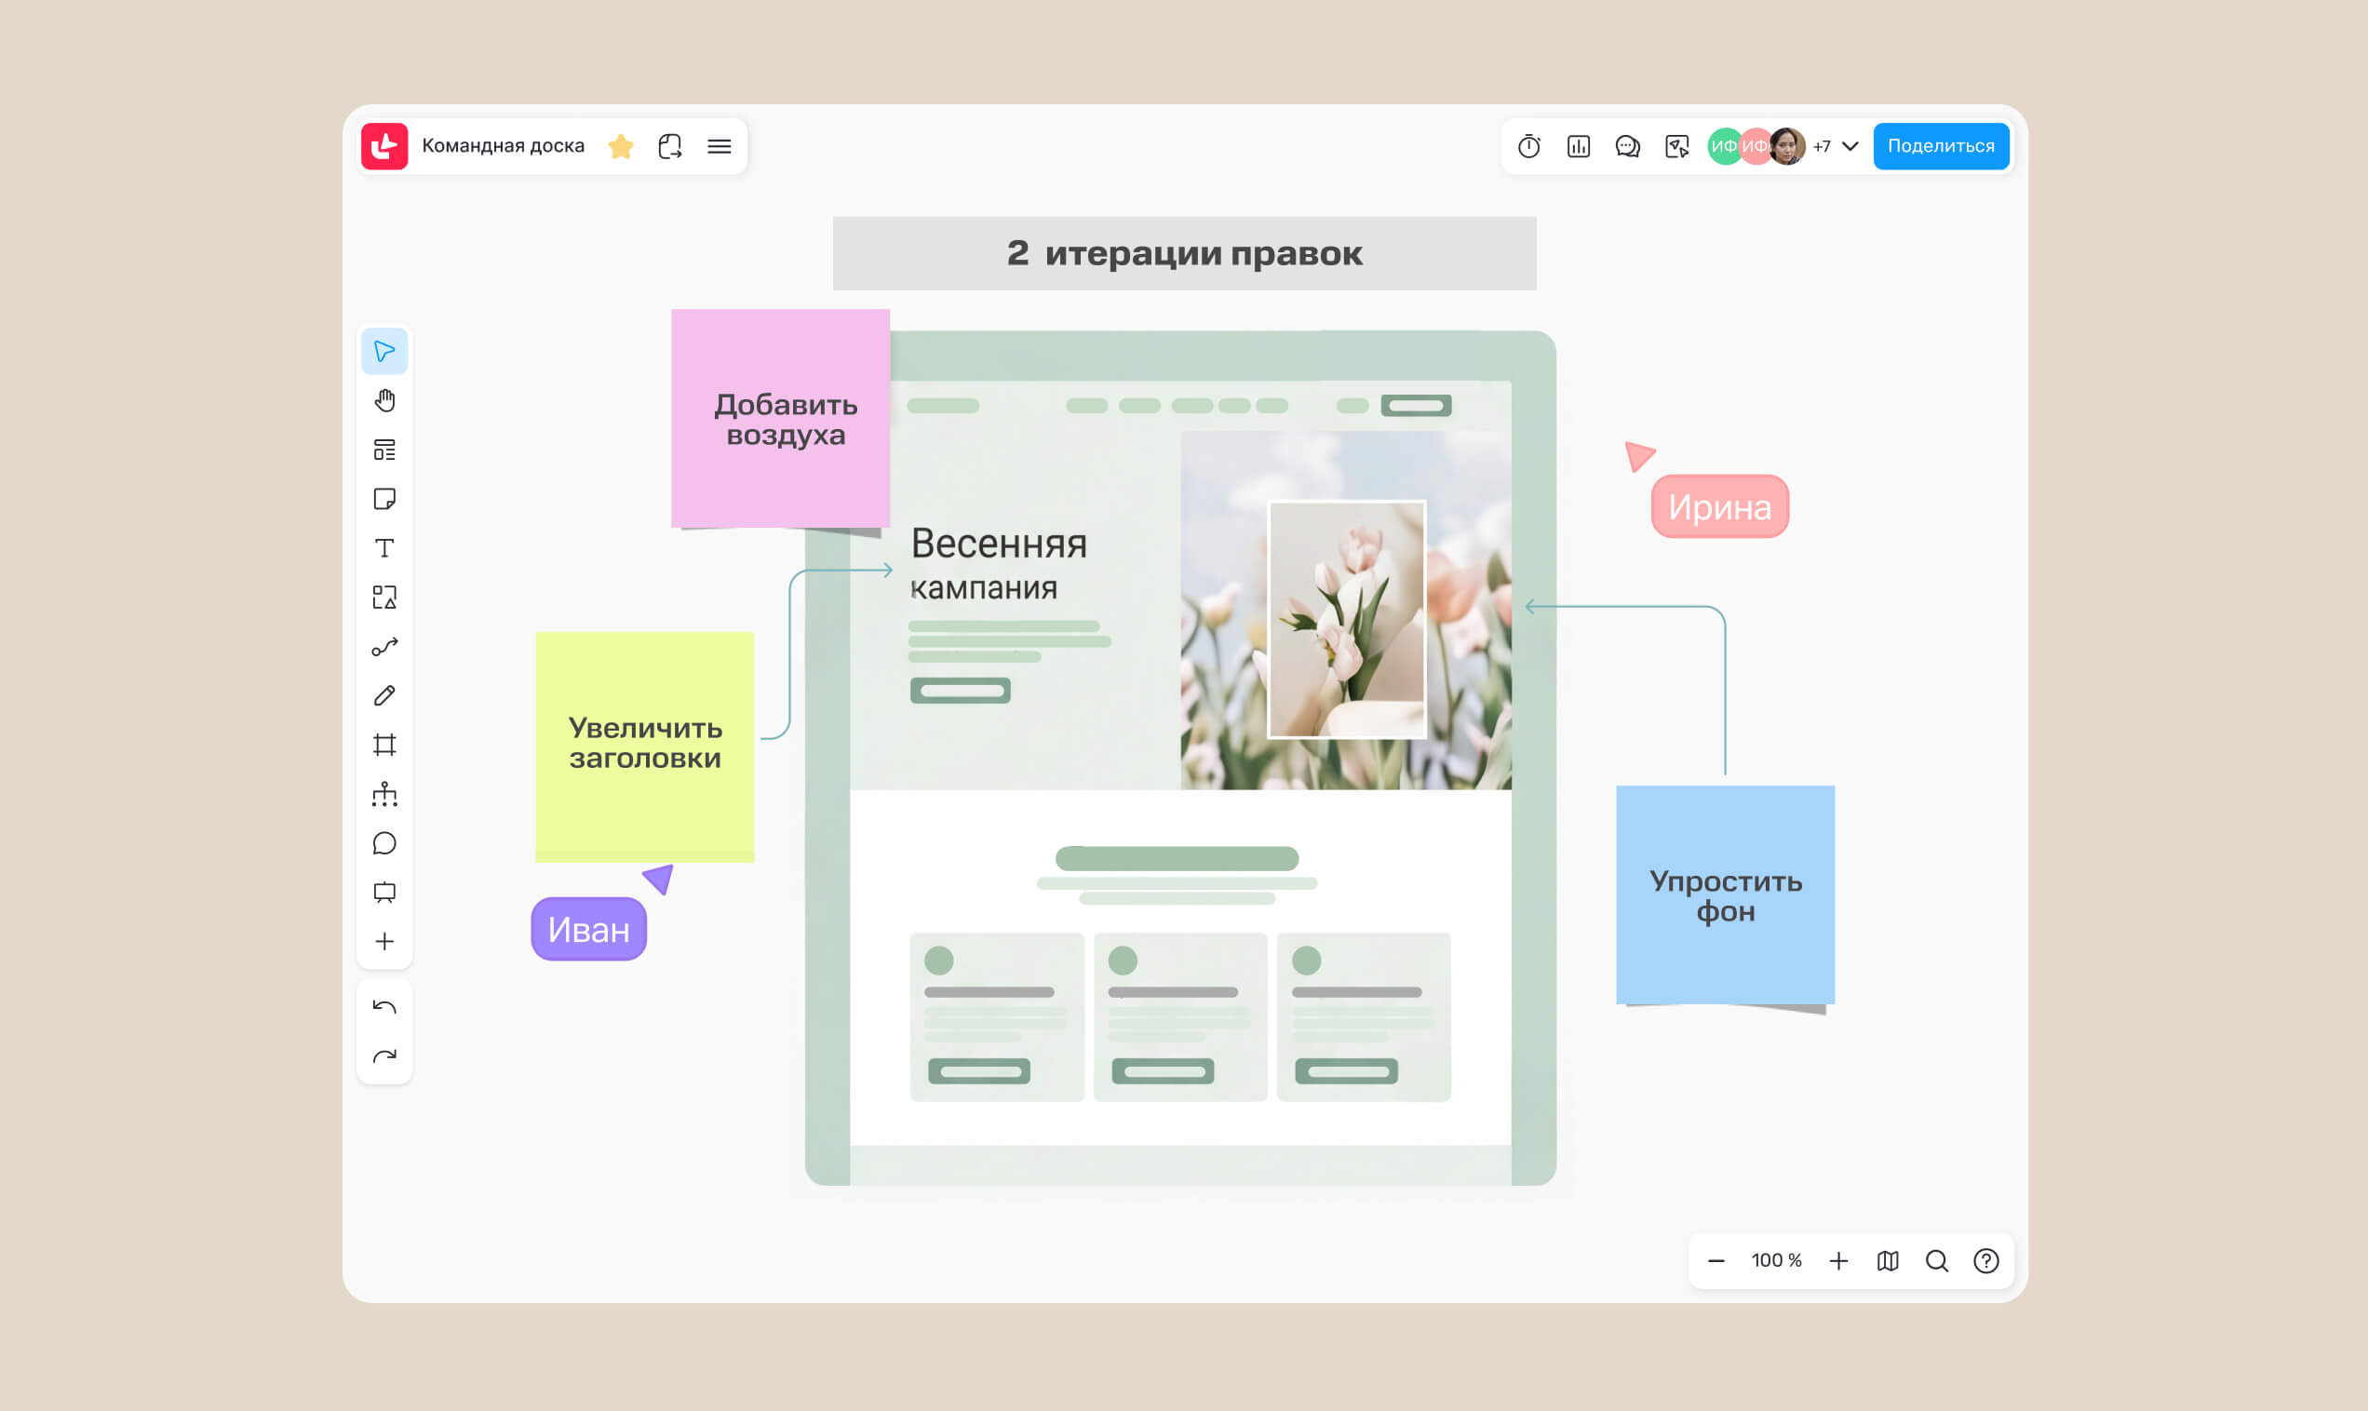This screenshot has width=2368, height=1411.
Task: Open more tools with plus icon
Action: pos(384,941)
